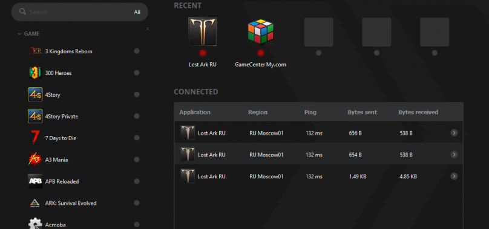Select the APB Reloaded label
The width and height of the screenshot is (489, 229).
click(62, 181)
